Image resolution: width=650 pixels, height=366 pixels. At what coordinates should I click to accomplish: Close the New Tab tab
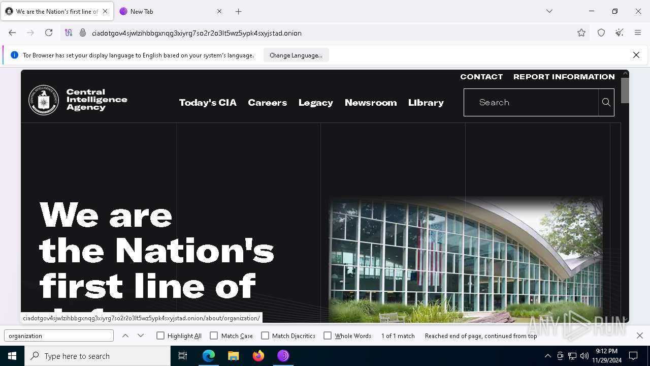click(219, 11)
